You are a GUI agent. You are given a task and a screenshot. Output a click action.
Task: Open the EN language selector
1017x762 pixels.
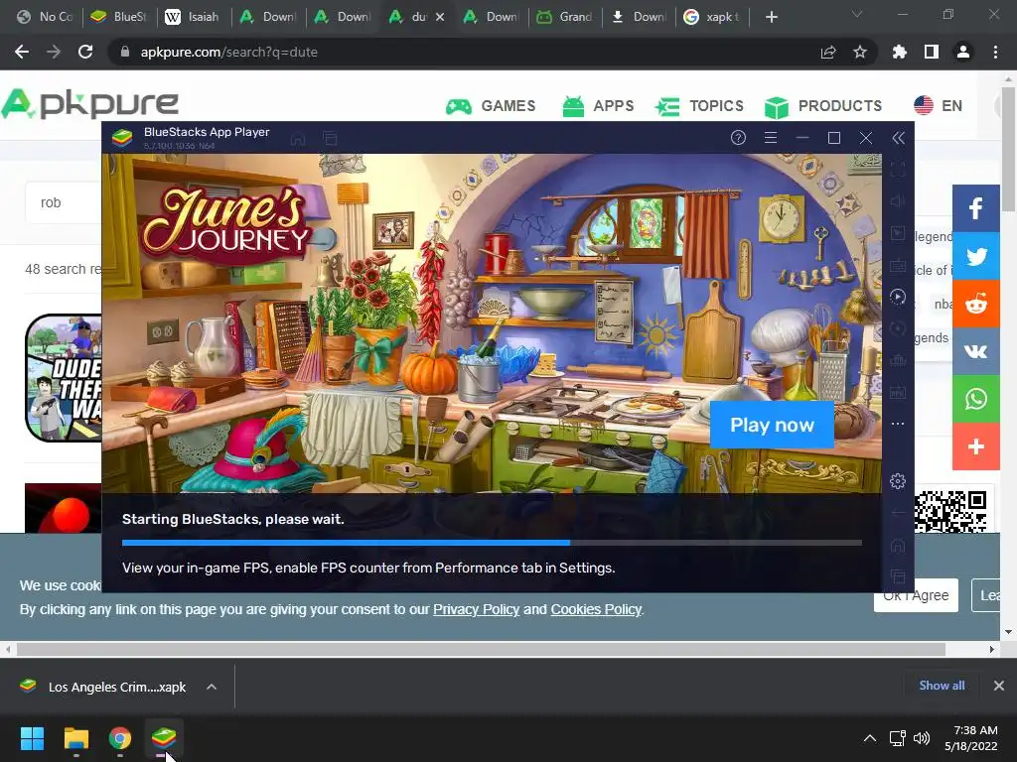point(938,105)
